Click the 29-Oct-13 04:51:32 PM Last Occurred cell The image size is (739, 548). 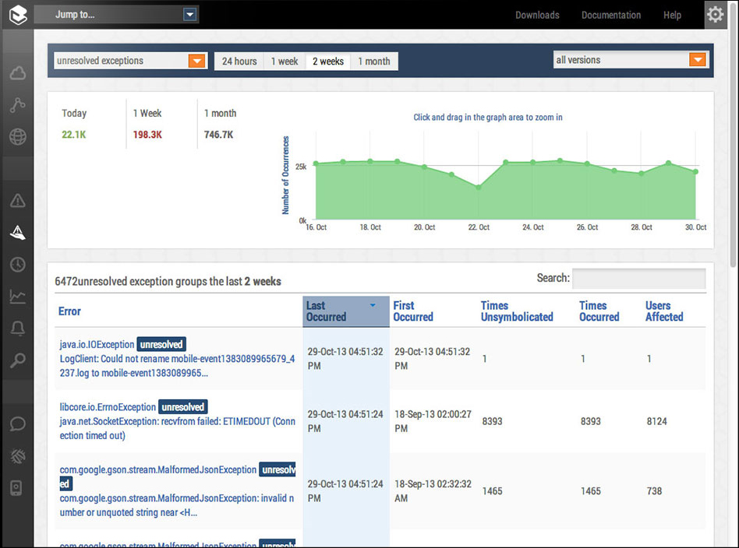pyautogui.click(x=345, y=359)
